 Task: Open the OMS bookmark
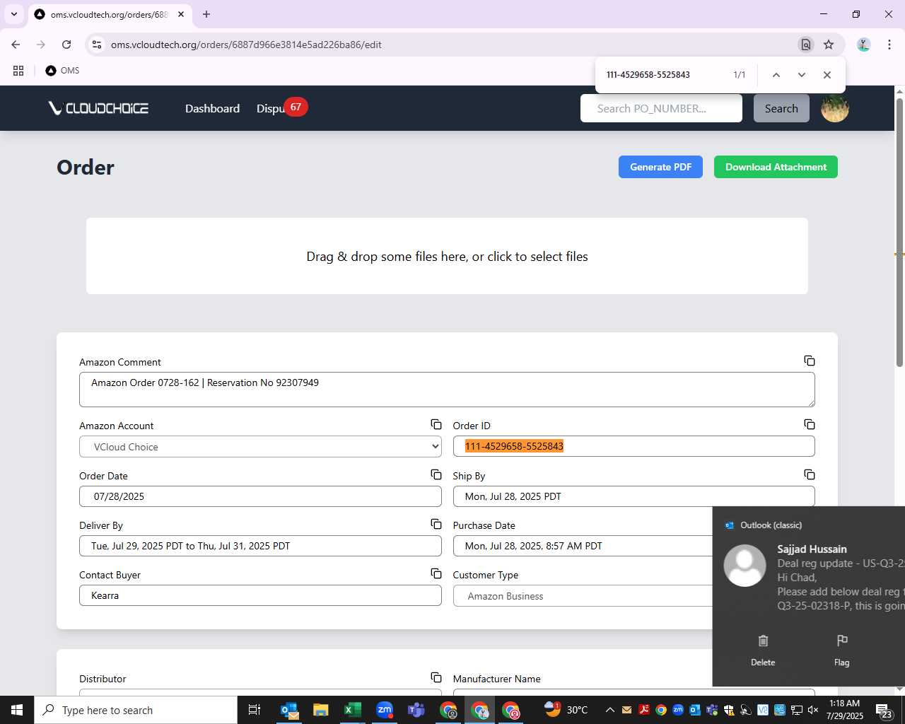coord(62,71)
